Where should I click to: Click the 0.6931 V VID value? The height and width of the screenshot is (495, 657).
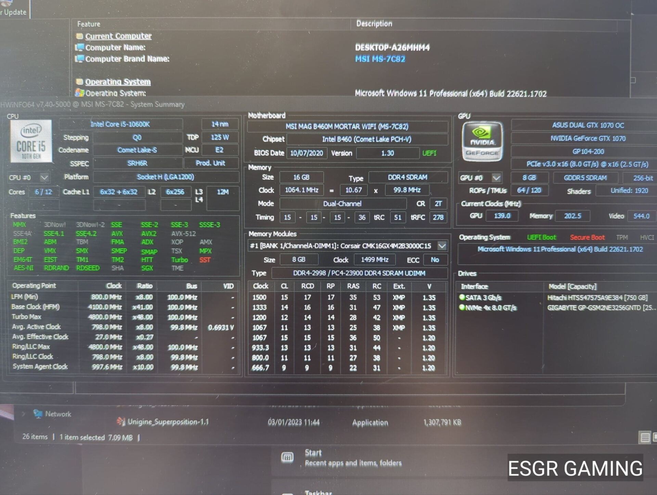point(221,327)
